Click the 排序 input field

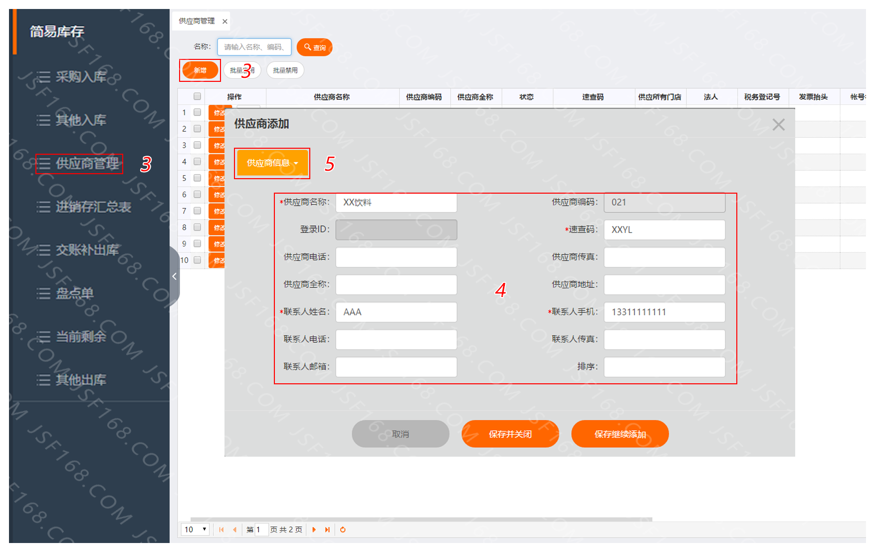click(x=664, y=367)
